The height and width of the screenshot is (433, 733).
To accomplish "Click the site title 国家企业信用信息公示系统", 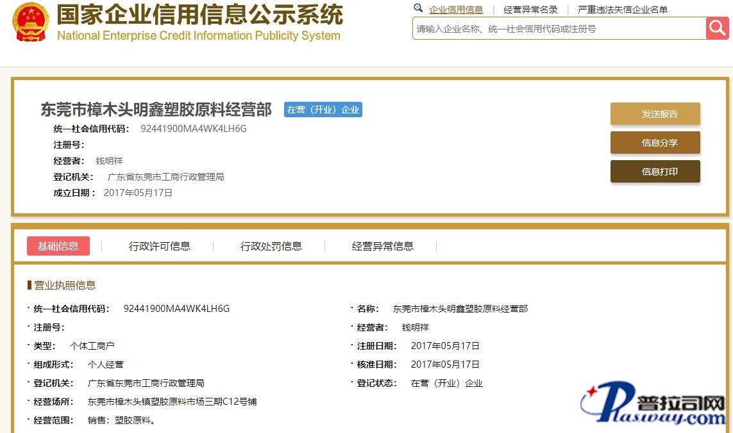I will tap(199, 15).
